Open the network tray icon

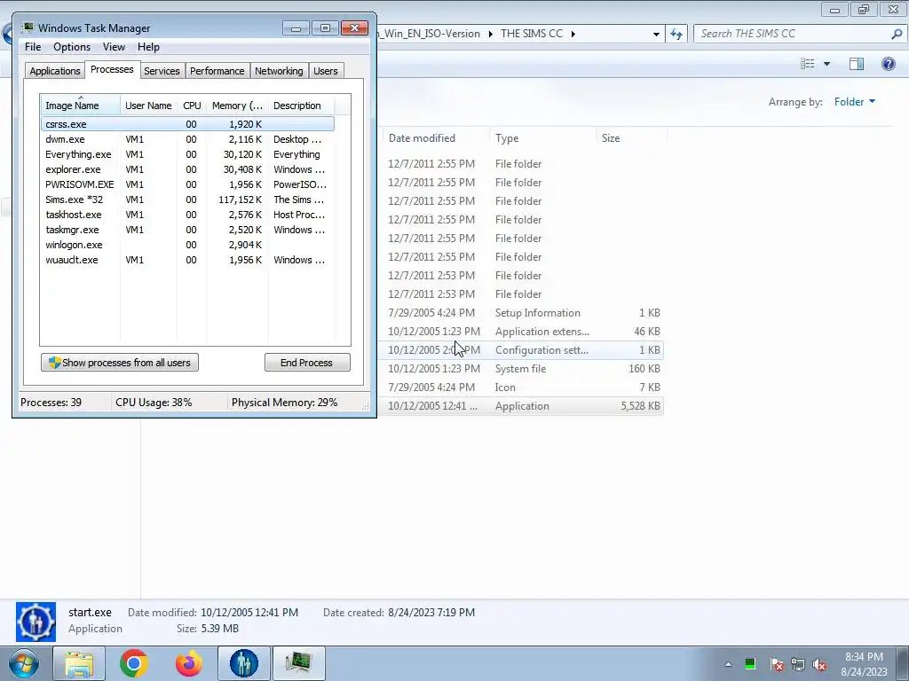pos(798,665)
